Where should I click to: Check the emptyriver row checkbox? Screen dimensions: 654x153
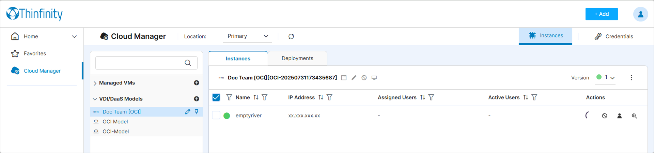(216, 115)
